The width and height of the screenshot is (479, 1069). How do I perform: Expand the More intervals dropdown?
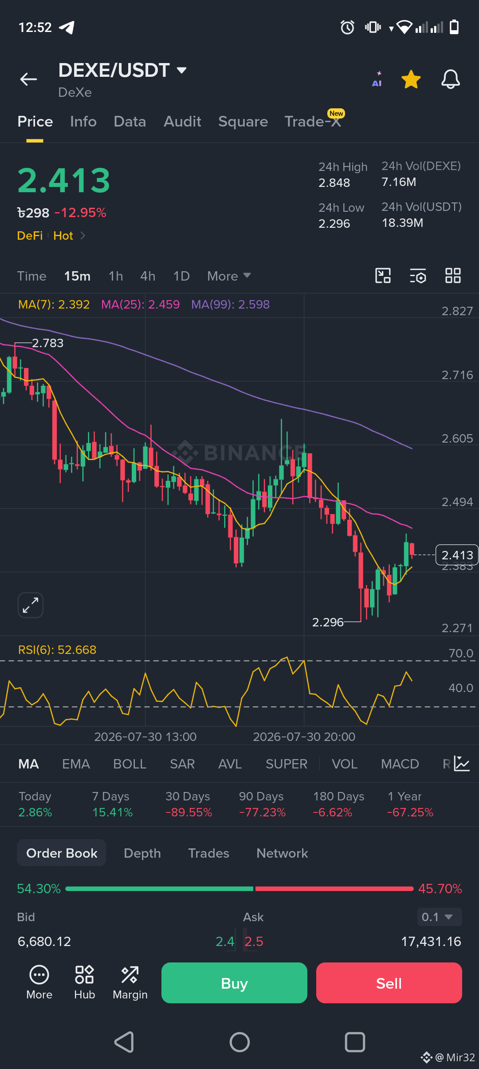[229, 276]
